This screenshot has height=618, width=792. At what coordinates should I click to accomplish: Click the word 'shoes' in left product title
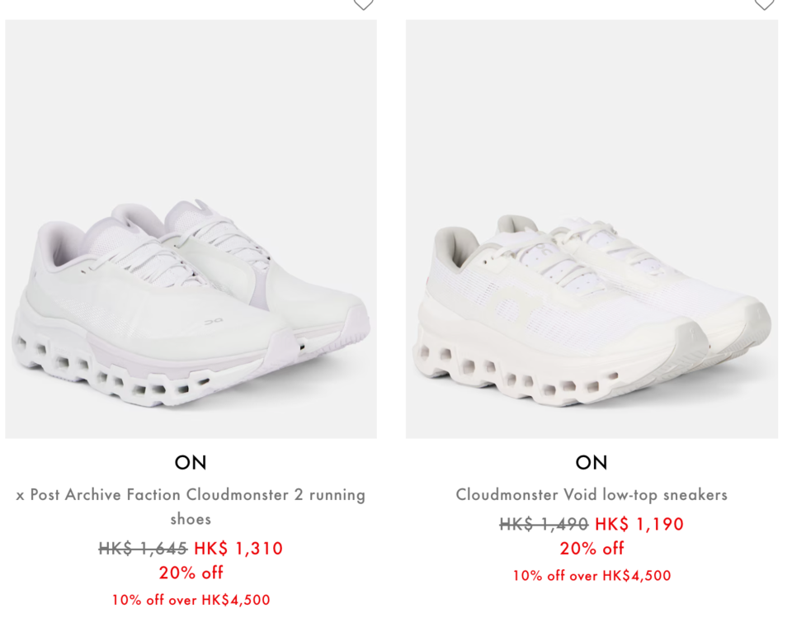pyautogui.click(x=191, y=519)
